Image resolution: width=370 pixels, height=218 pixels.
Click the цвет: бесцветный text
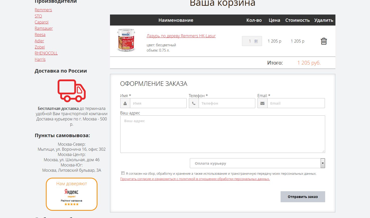pyautogui.click(x=161, y=45)
